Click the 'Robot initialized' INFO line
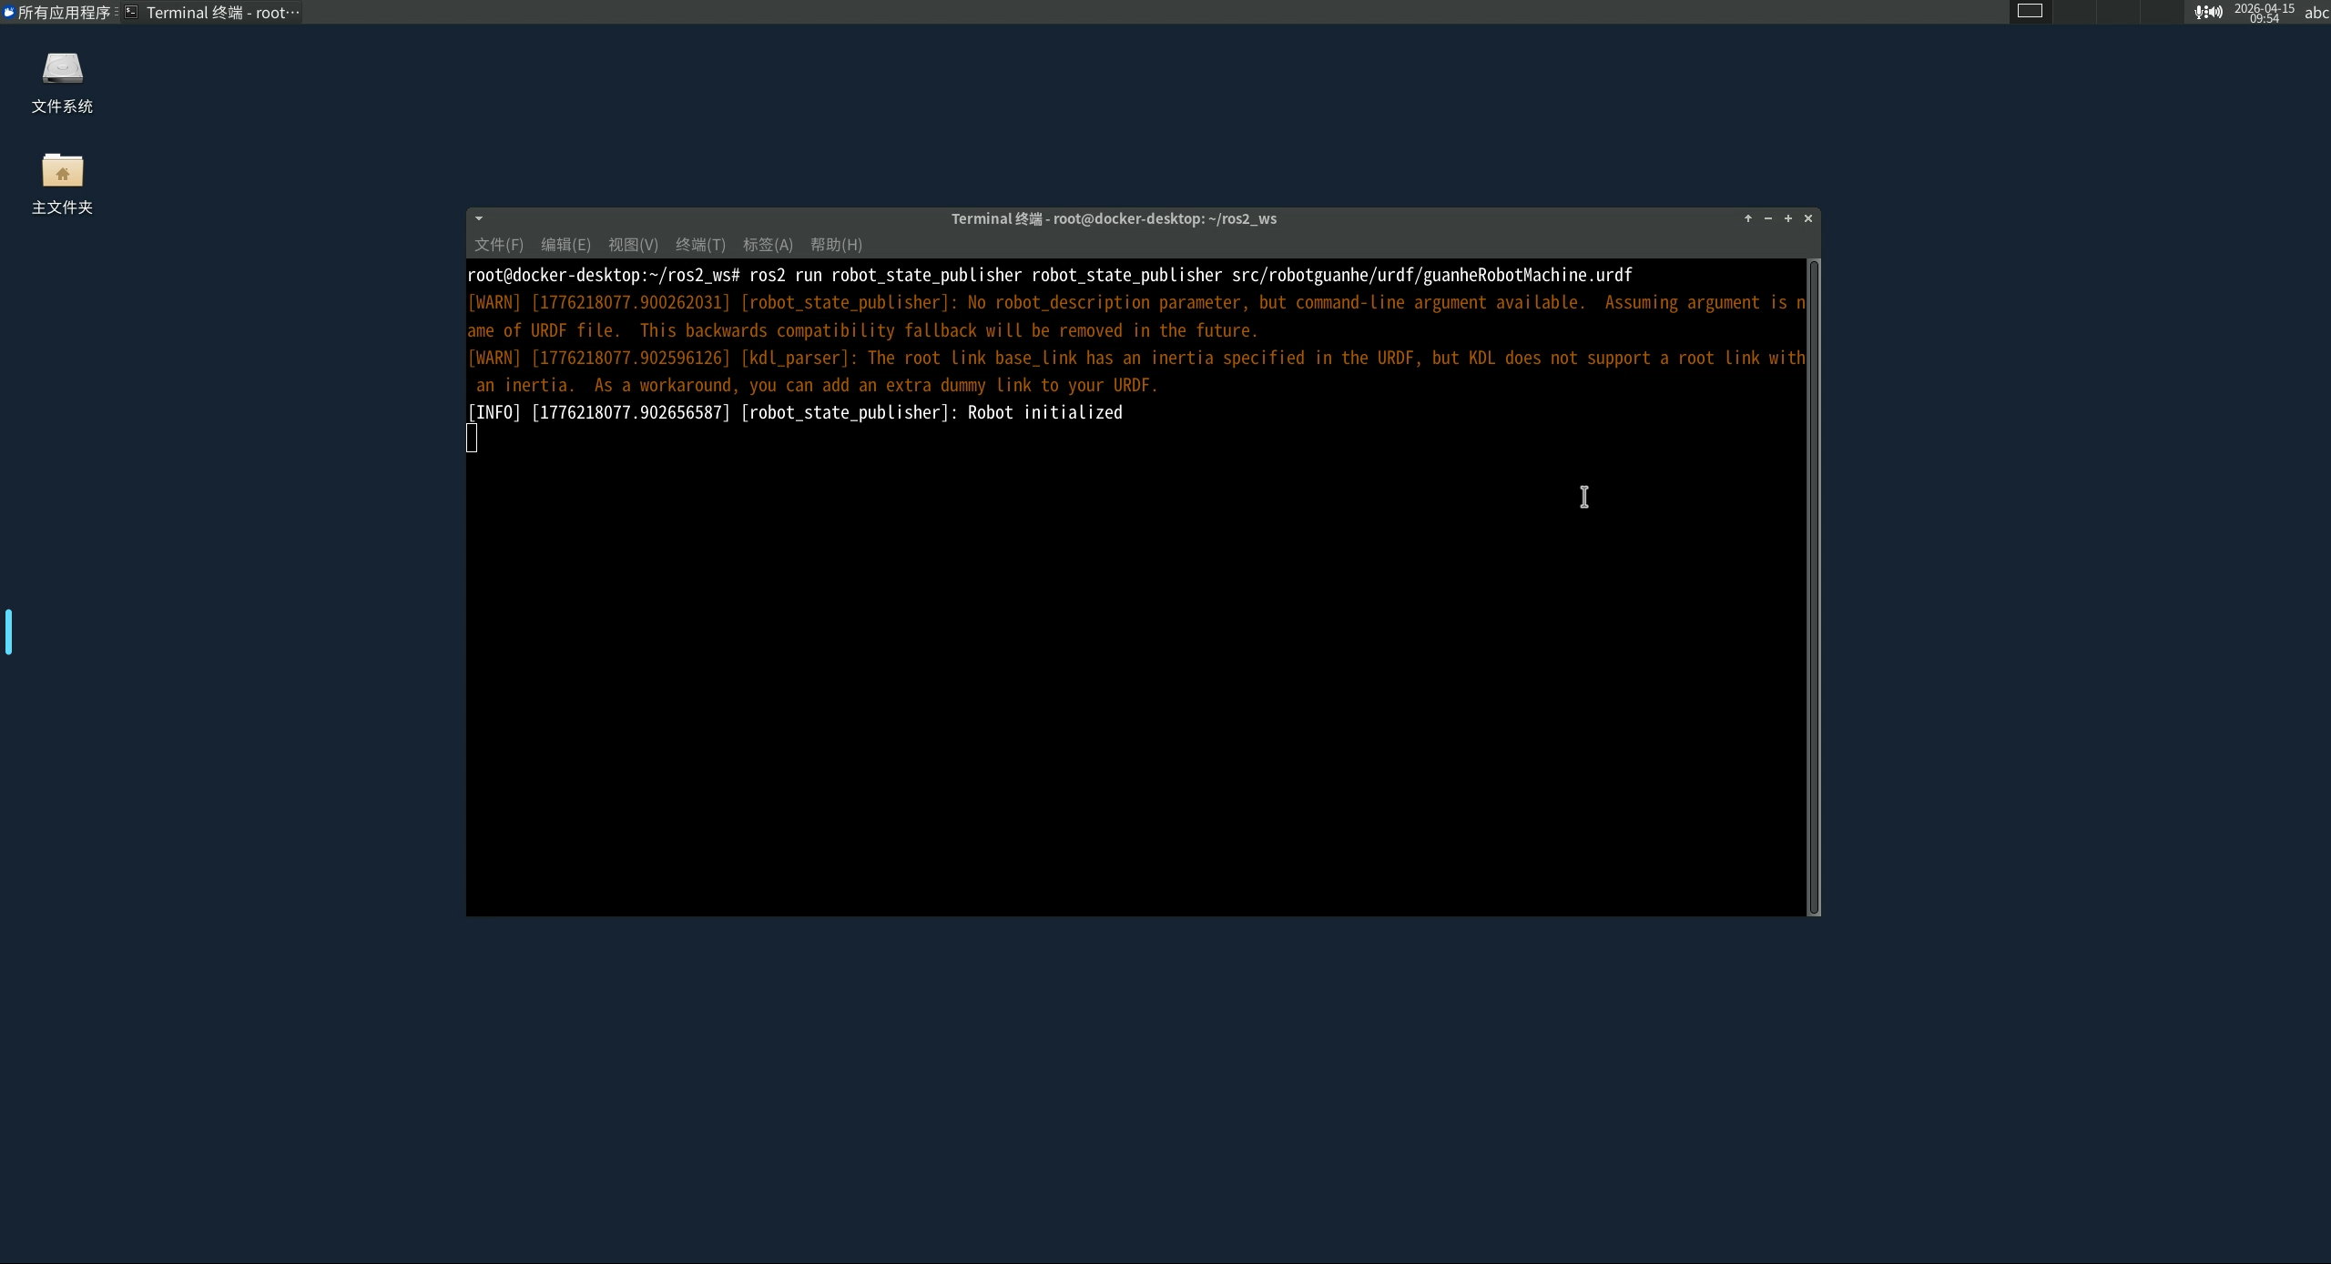2331x1264 pixels. click(795, 412)
